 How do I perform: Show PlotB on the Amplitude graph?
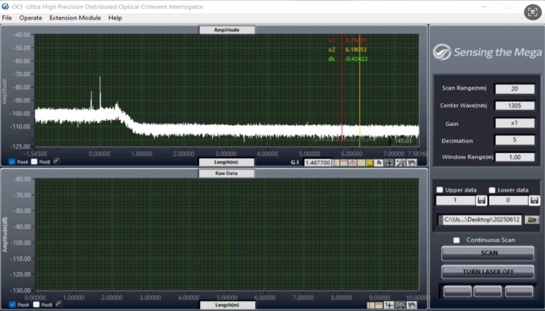click(35, 162)
